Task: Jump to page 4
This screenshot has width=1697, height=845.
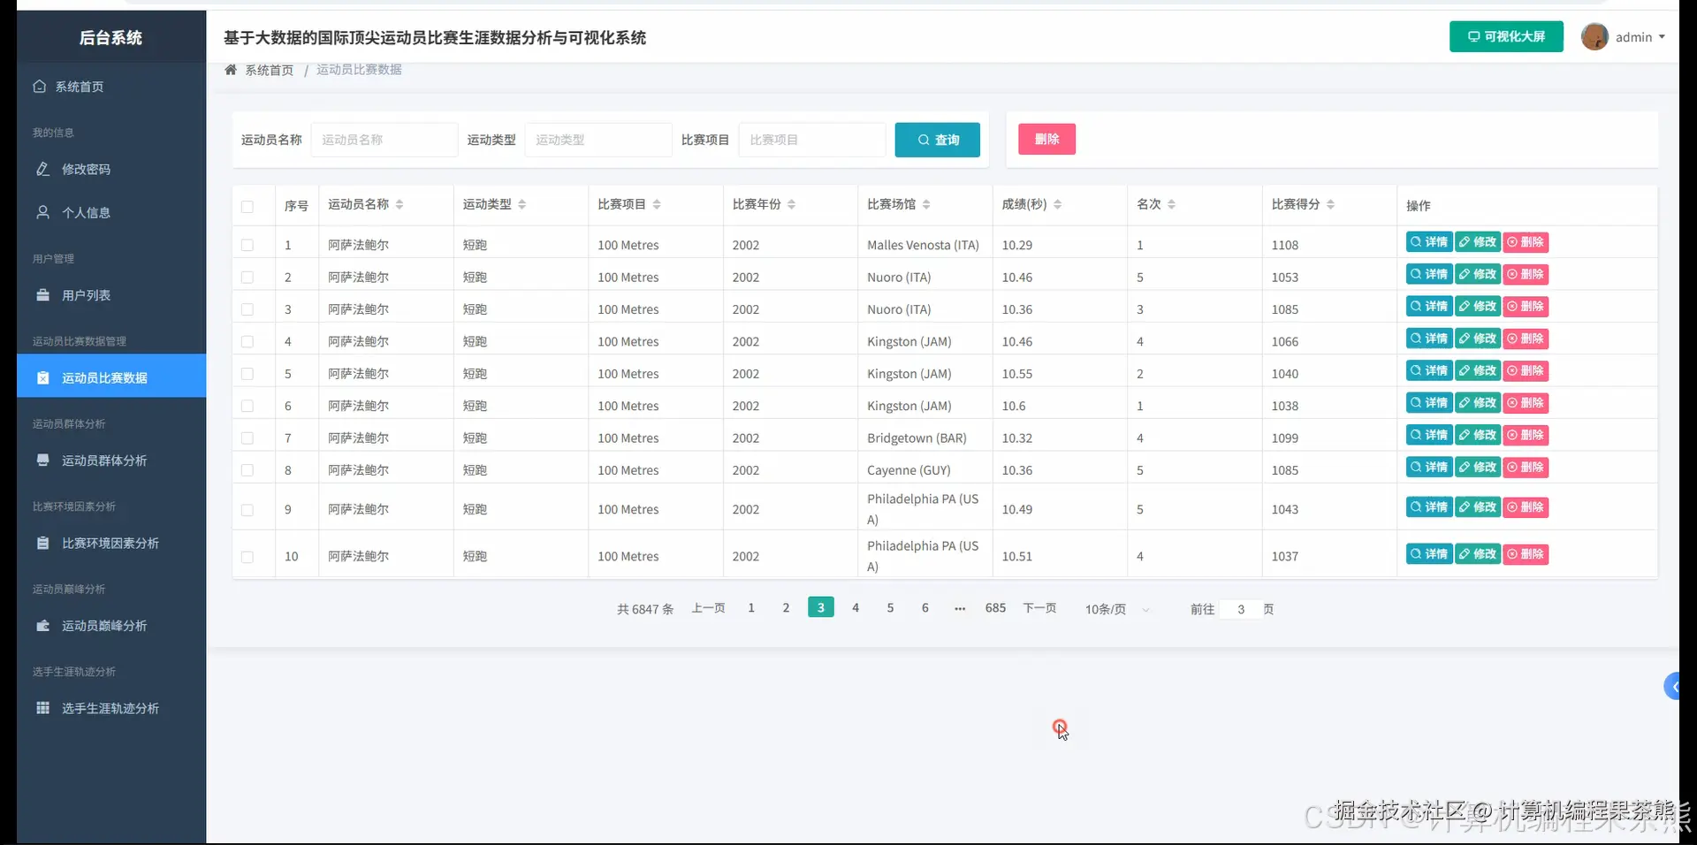Action: pyautogui.click(x=856, y=607)
